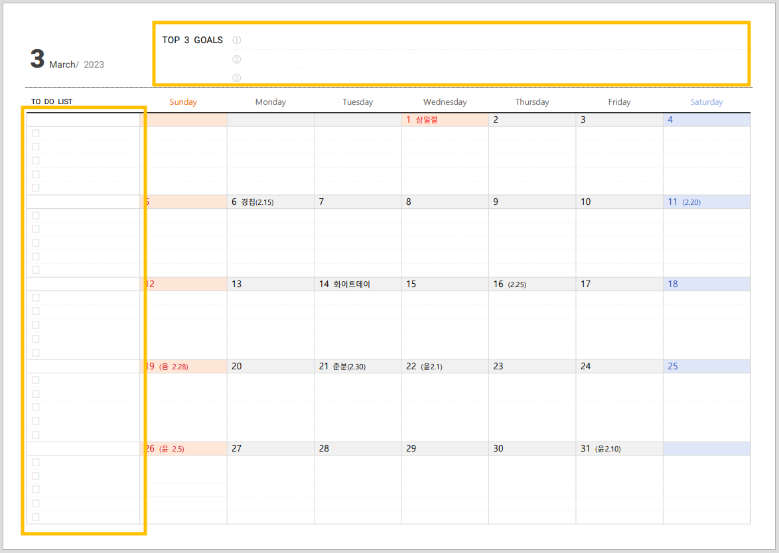Viewport: 779px width, 553px height.
Task: Click the Thursday column header
Action: tap(532, 101)
